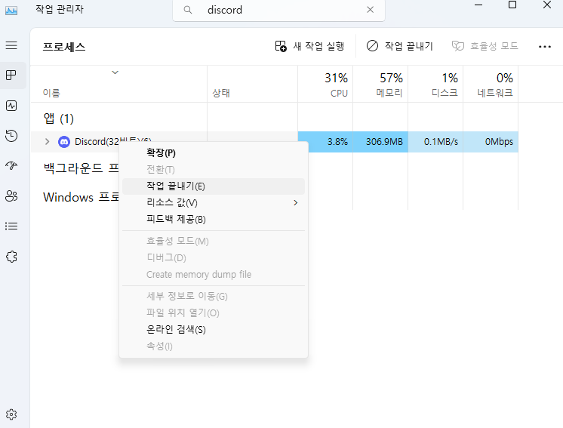The image size is (563, 428).
Task: Open the three-dot more options menu
Action: [x=545, y=46]
